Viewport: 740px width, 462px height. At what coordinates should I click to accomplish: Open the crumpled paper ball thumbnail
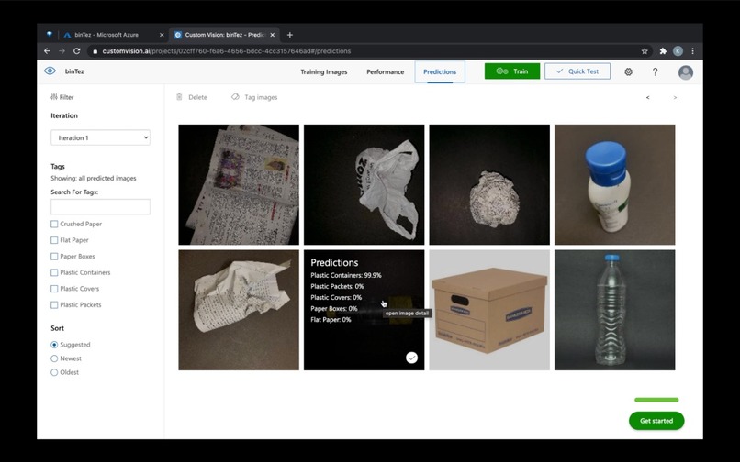click(x=489, y=185)
